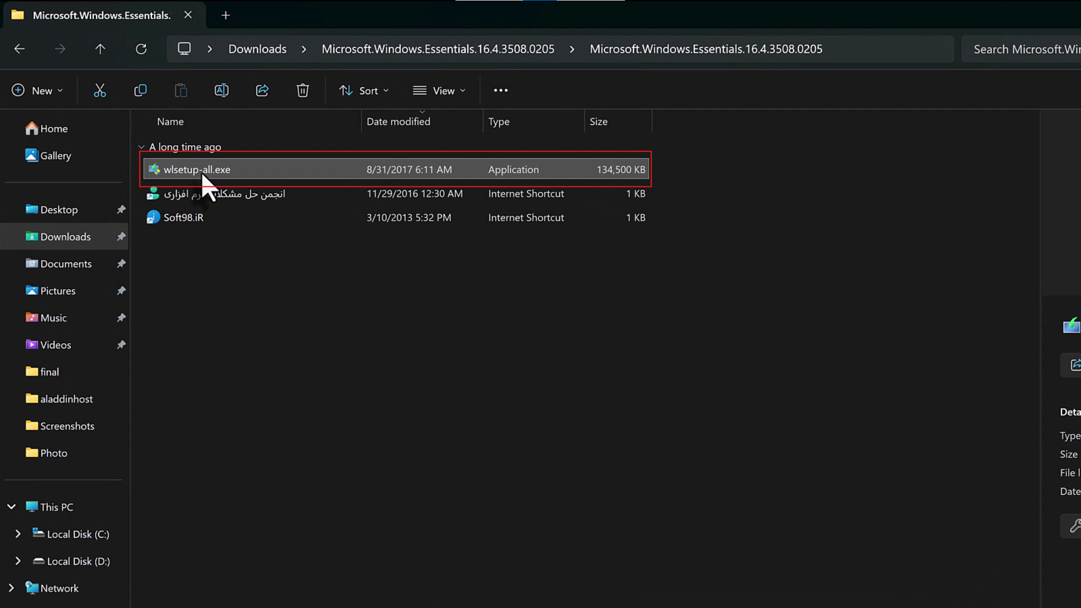The width and height of the screenshot is (1081, 608).
Task: Sort files by the Name column
Action: point(170,122)
